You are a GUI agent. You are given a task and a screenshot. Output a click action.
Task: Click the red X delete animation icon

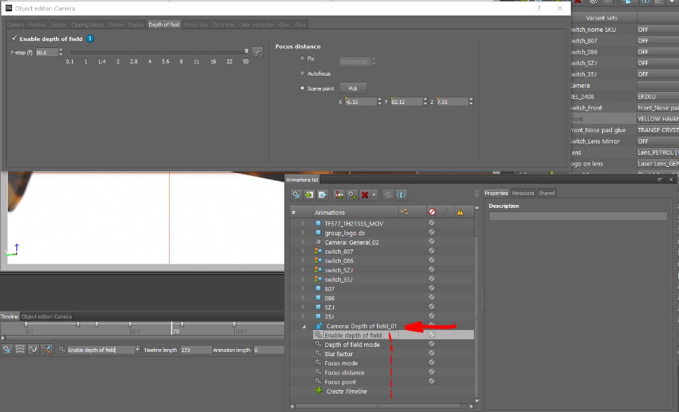pyautogui.click(x=364, y=194)
